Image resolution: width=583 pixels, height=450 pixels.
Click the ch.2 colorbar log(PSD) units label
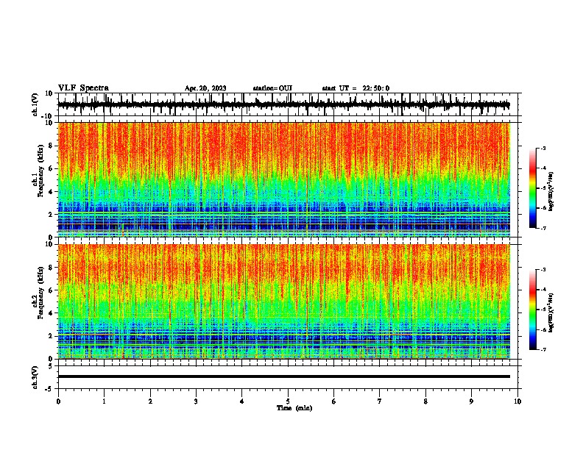tap(551, 312)
